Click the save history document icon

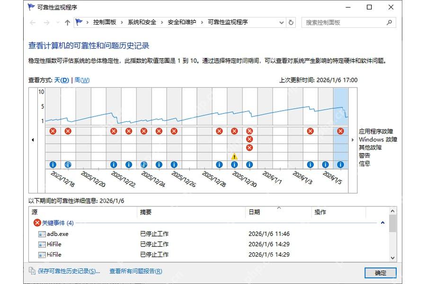(32, 271)
